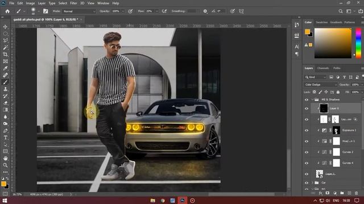364x204 pixels.
Task: Add a layer mask
Action: pos(328,193)
